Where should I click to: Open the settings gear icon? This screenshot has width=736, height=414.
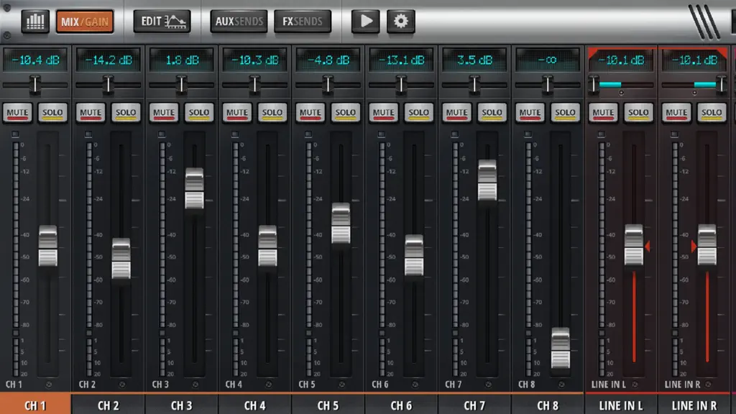pyautogui.click(x=400, y=22)
